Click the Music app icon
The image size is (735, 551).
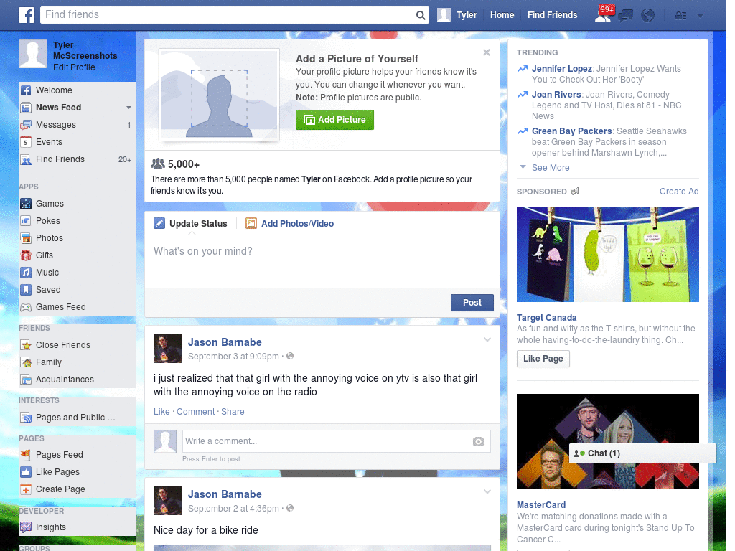26,273
